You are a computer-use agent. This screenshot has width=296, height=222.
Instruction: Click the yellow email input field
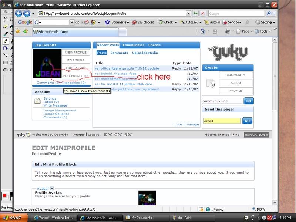222,121
